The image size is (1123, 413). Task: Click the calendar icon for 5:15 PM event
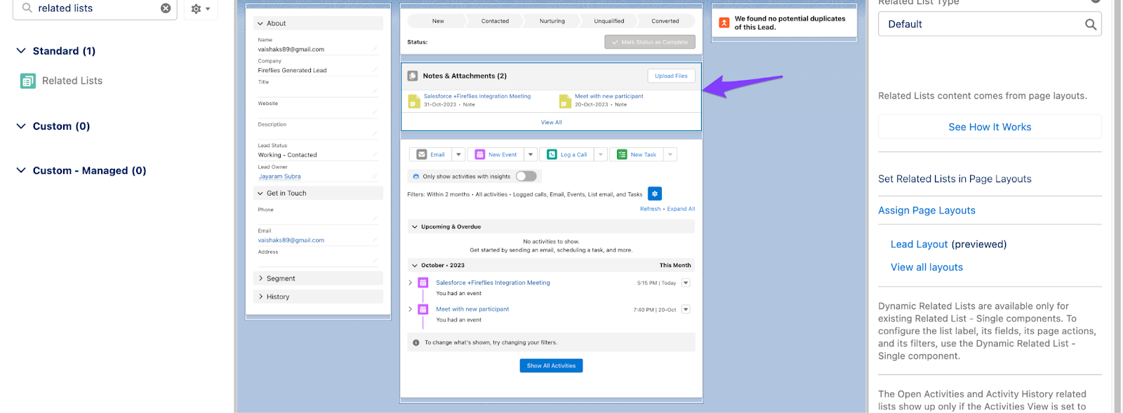point(423,283)
